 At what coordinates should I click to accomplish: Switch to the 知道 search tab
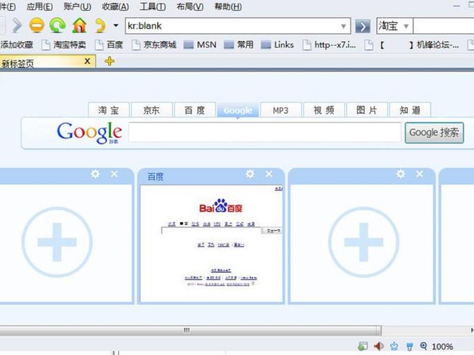tap(410, 110)
